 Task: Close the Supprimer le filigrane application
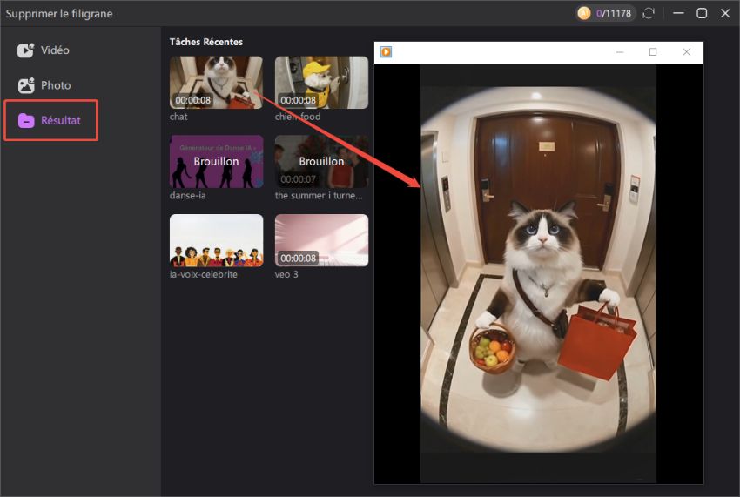pos(724,13)
